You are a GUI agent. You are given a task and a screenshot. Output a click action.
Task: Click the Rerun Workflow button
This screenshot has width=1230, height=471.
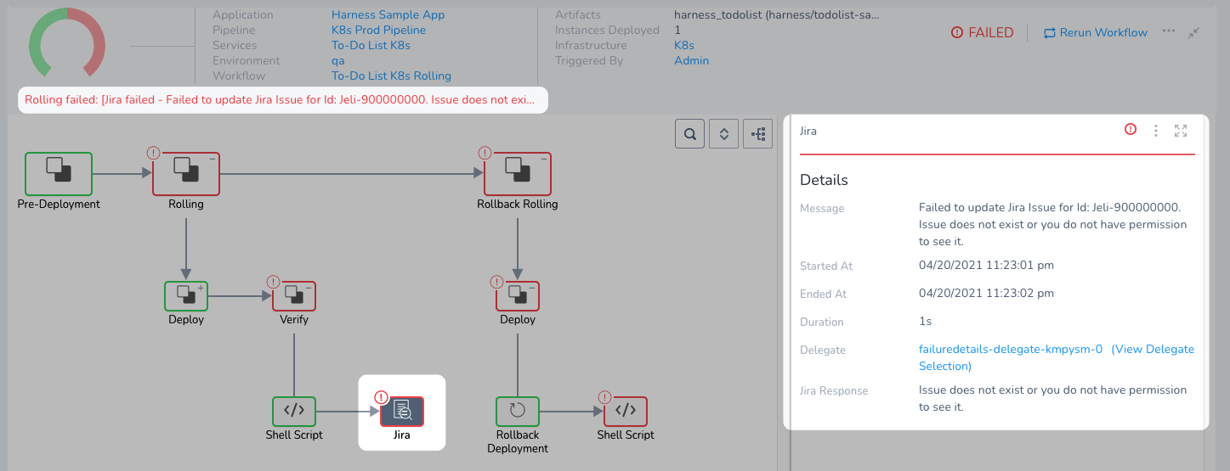1096,32
